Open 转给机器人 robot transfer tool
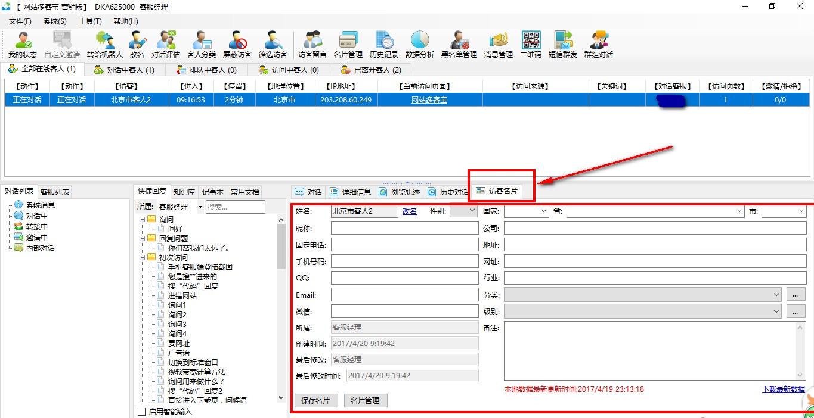 105,44
